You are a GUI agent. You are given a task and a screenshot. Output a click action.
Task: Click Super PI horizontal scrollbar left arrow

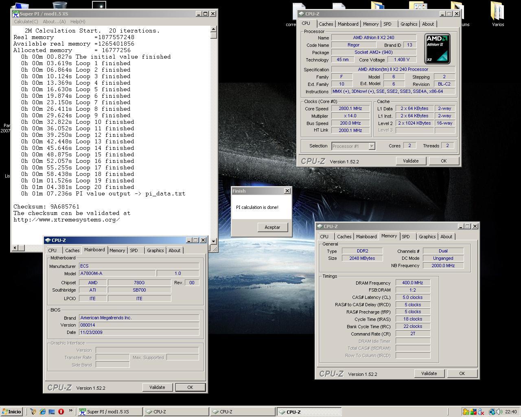(15, 248)
